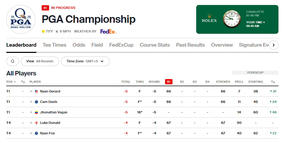Toggle favorite star for Luke Donald

(31, 123)
